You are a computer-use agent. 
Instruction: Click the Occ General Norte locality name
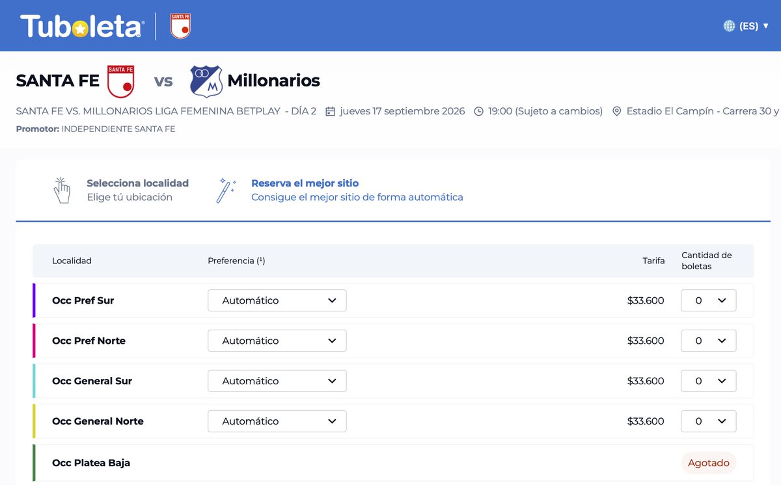click(98, 421)
